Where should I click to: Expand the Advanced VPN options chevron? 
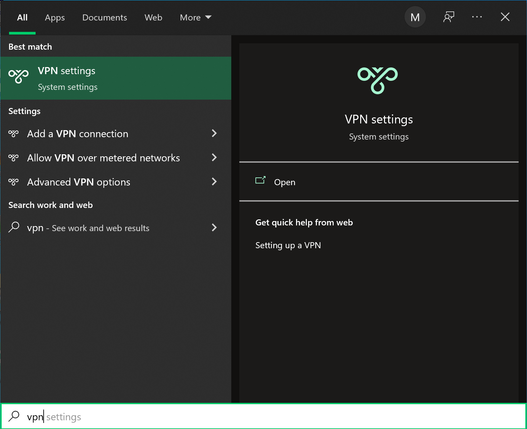[x=214, y=182]
